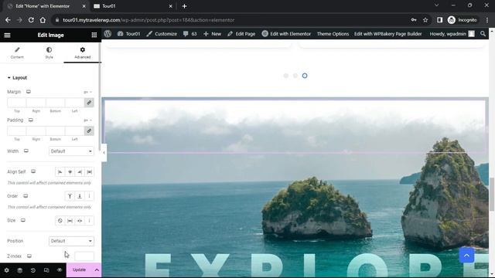Open the Navigator layers icon
The width and height of the screenshot is (495, 278).
pos(19,270)
